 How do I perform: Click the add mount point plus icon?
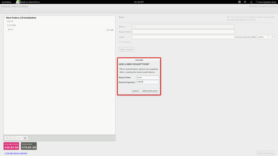pyautogui.click(x=7, y=138)
